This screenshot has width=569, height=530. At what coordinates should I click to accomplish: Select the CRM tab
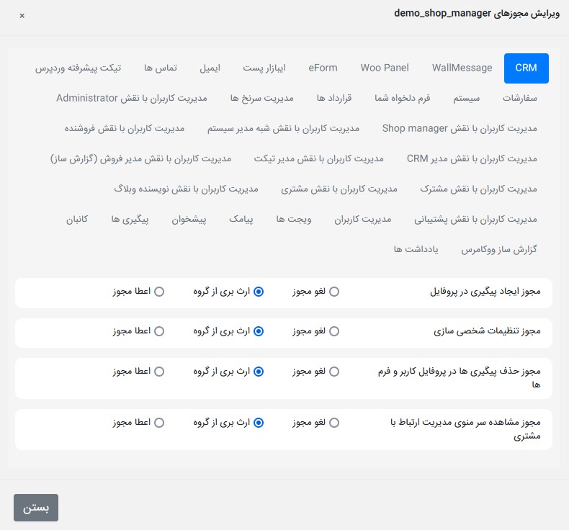526,68
